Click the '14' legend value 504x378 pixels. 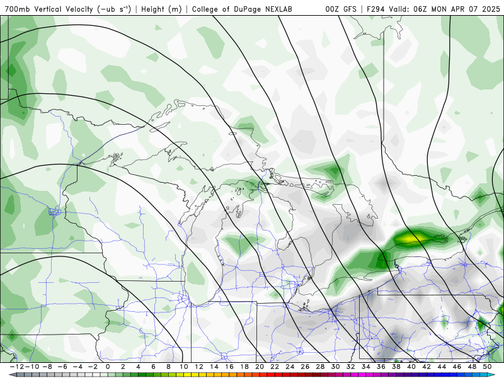[x=214, y=367]
